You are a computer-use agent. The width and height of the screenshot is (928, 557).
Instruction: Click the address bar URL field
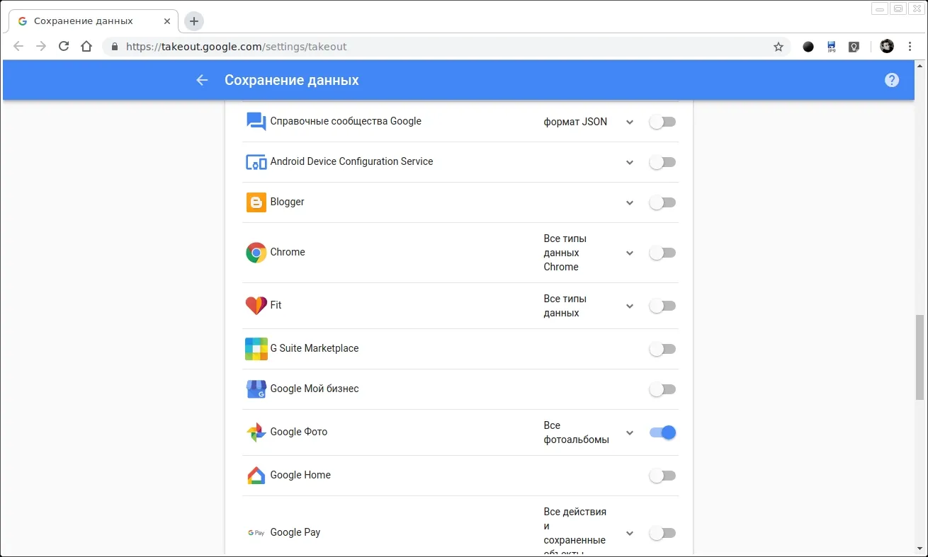(x=446, y=47)
